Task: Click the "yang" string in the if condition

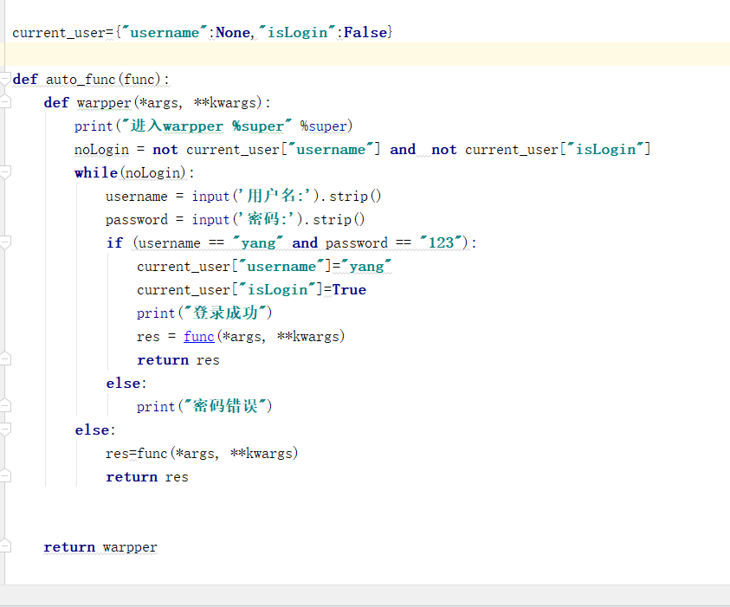Action: (257, 243)
